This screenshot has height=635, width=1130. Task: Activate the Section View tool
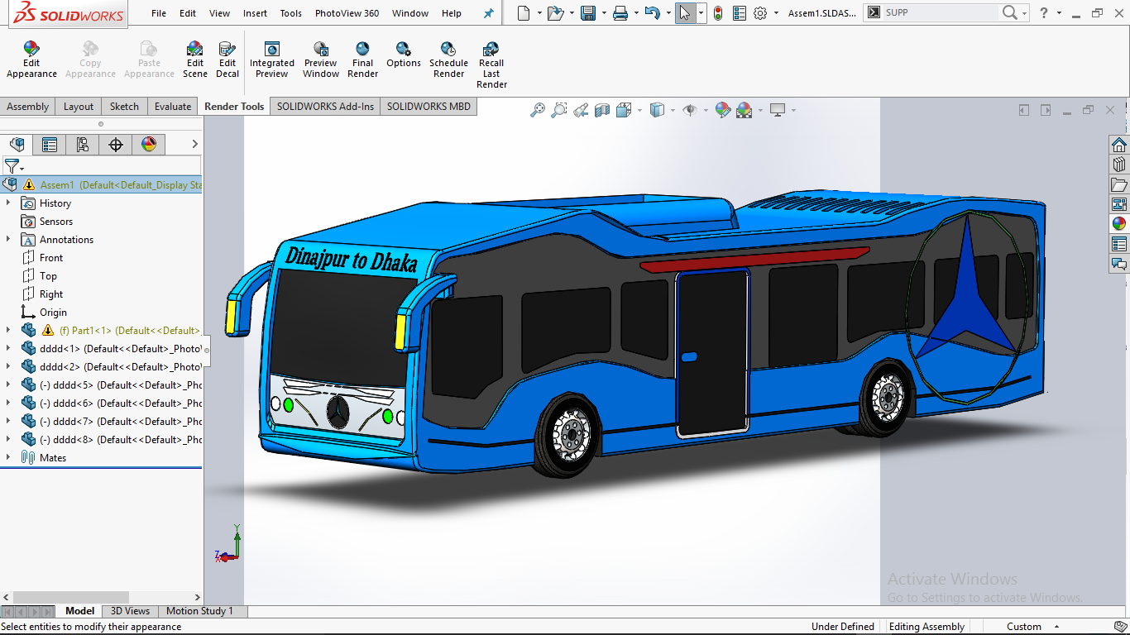pos(602,110)
